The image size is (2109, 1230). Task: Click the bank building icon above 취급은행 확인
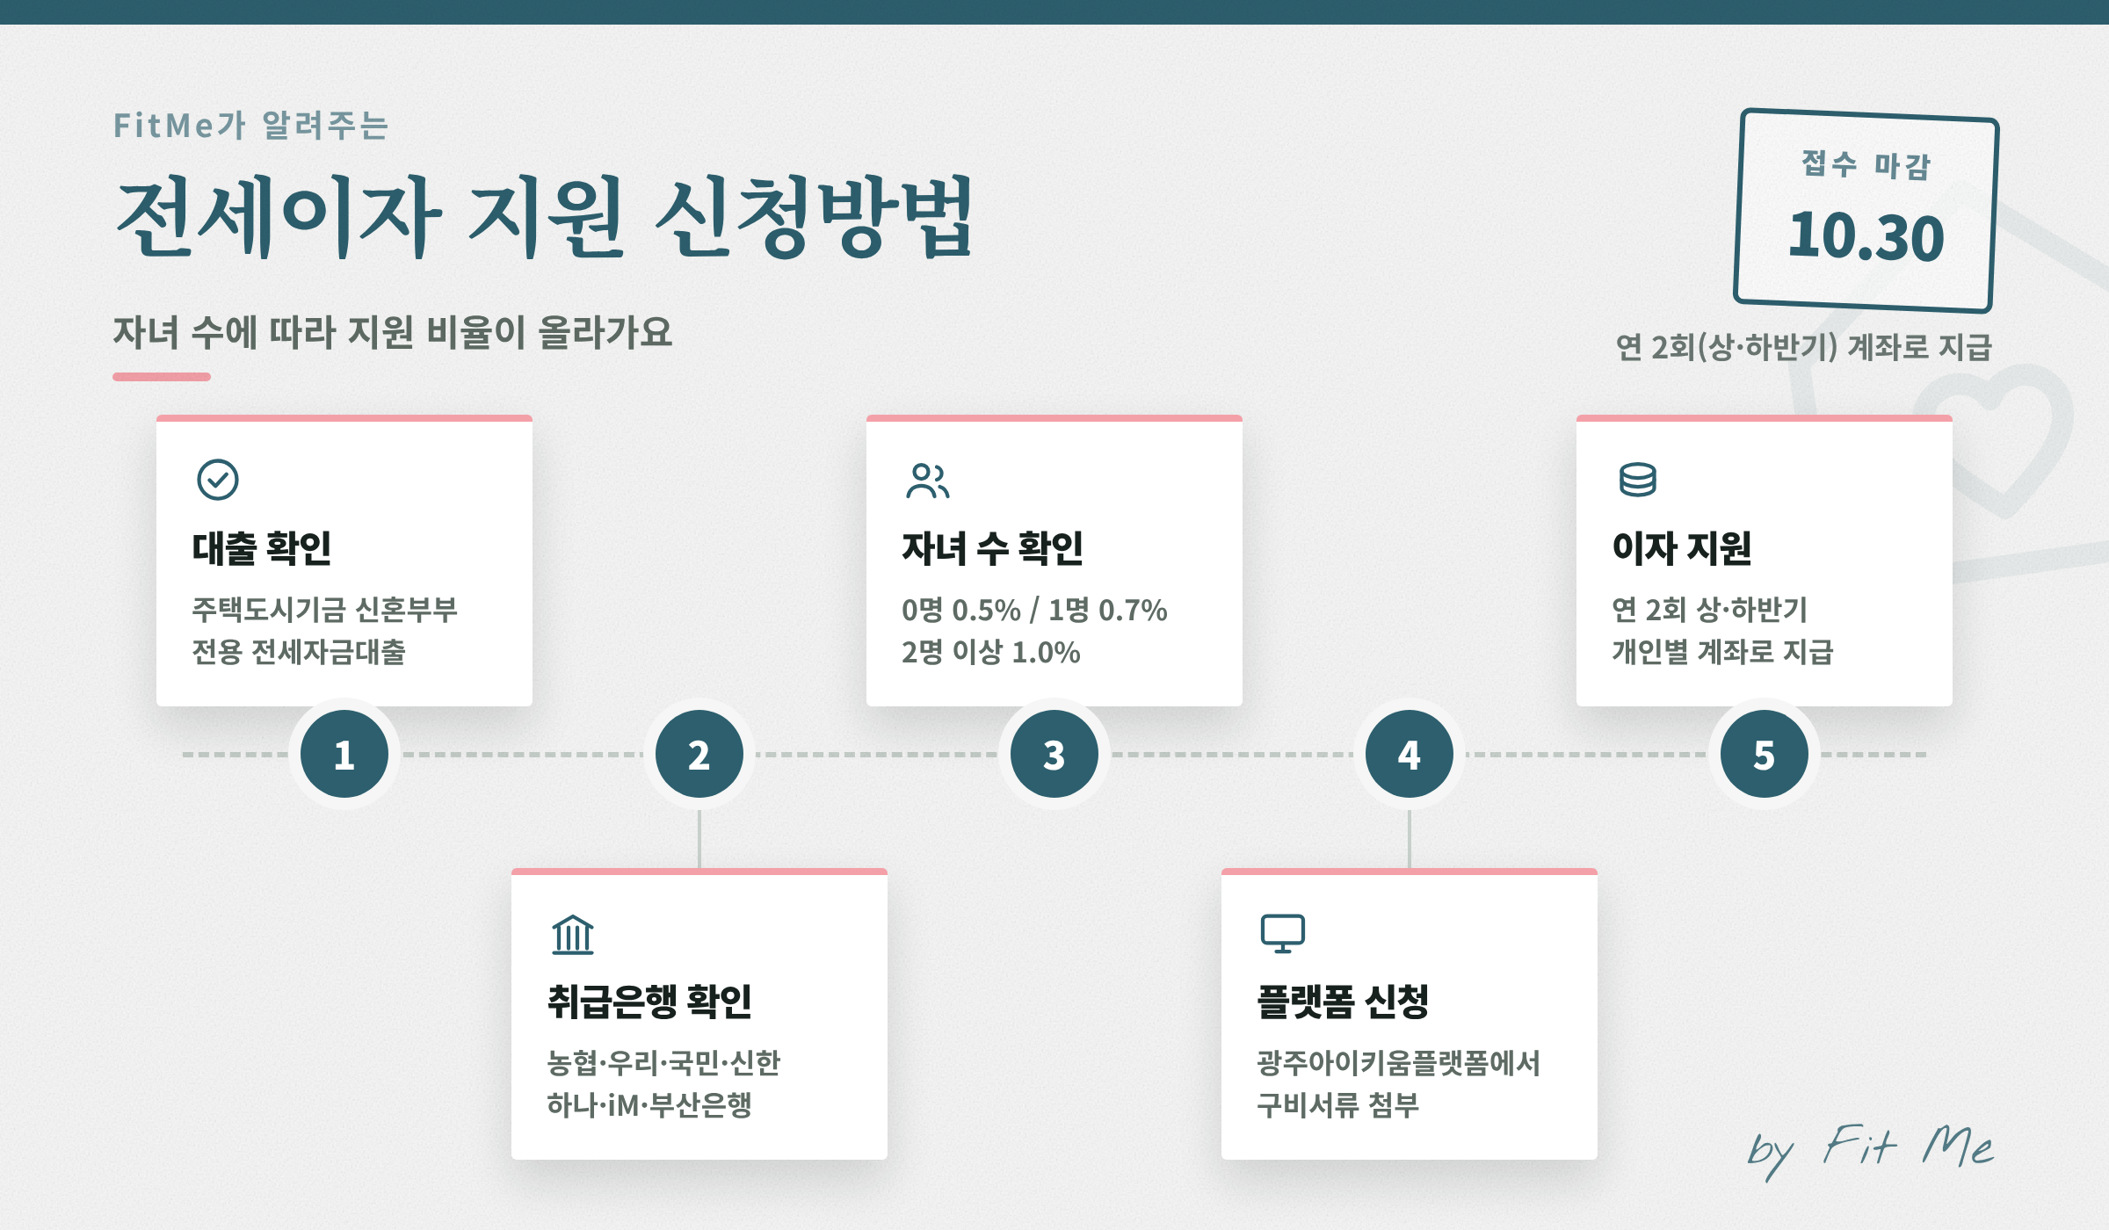573,934
